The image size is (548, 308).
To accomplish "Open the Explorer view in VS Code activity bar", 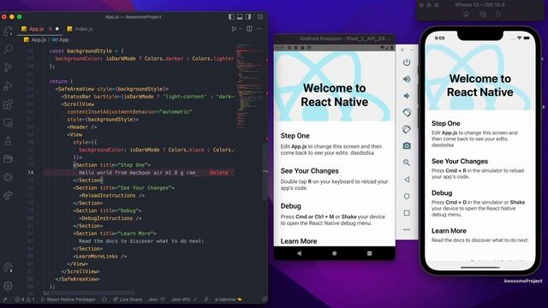I will point(8,32).
